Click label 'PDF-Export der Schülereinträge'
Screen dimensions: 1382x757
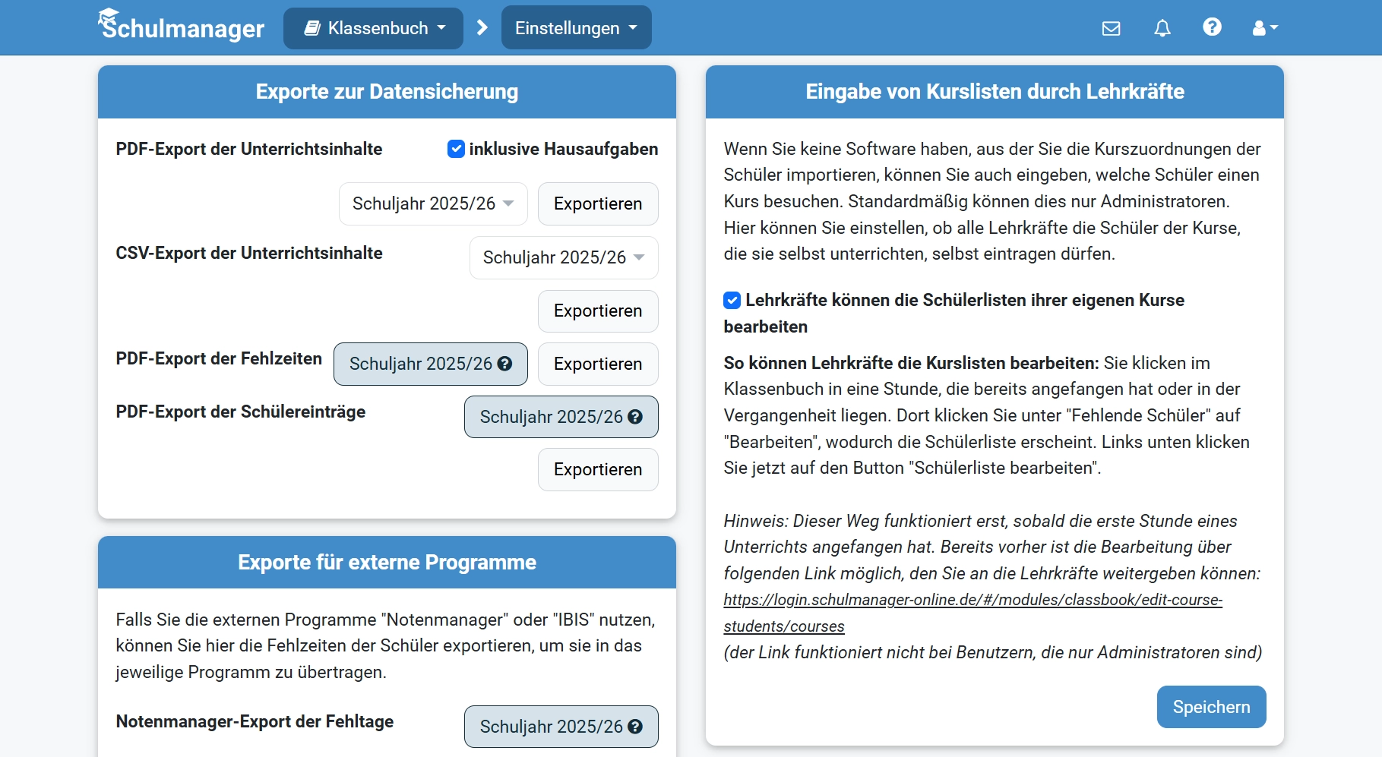point(241,412)
